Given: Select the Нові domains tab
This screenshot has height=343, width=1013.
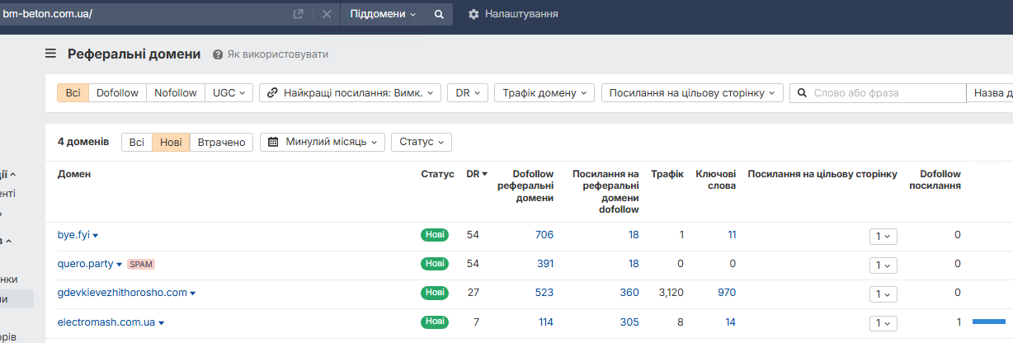Looking at the screenshot, I should [x=171, y=142].
